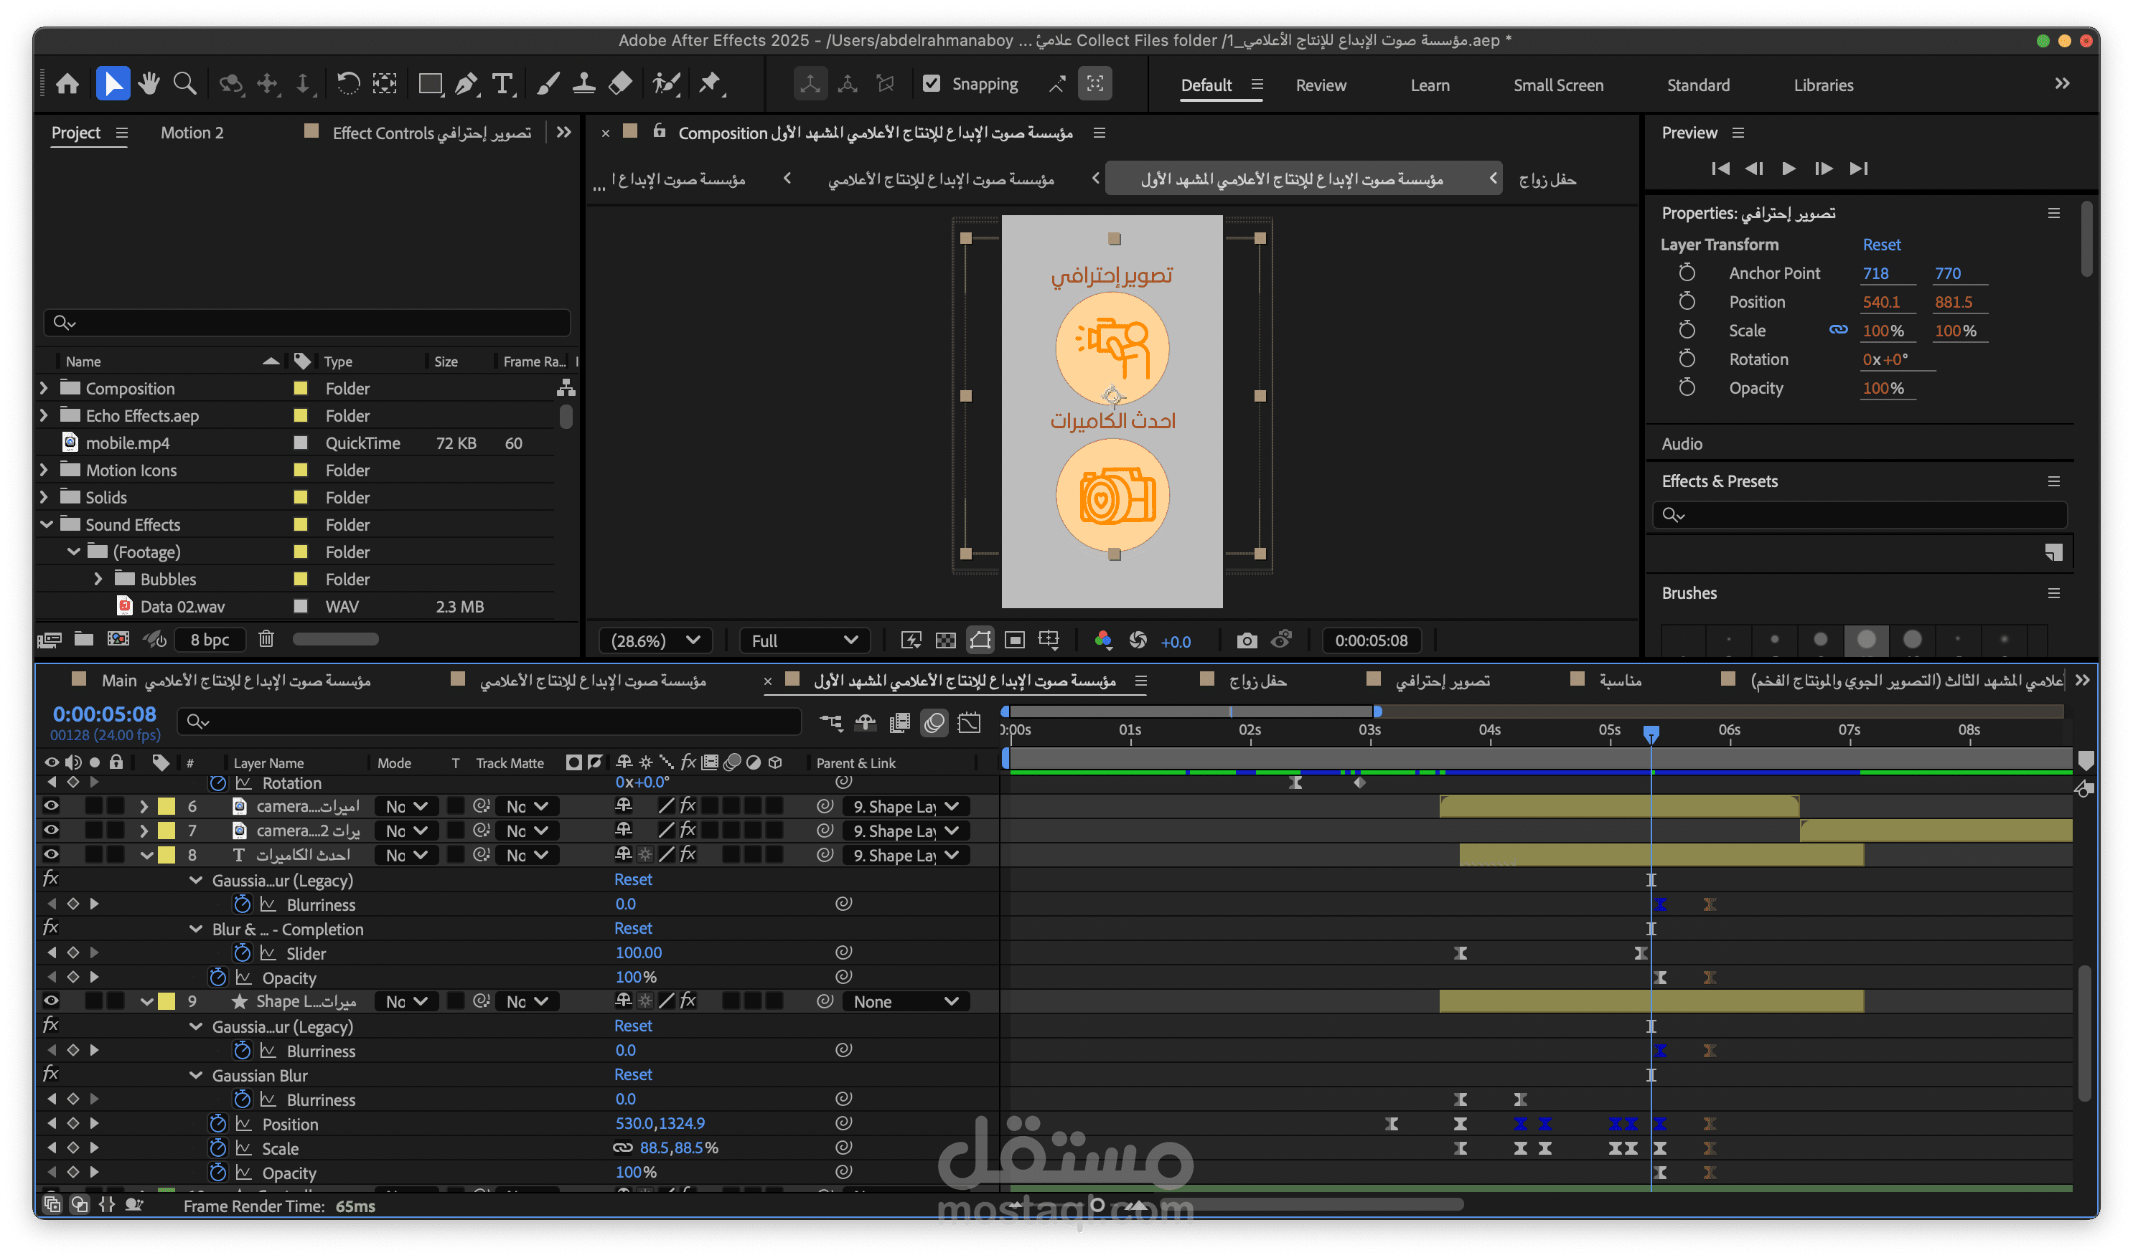The image size is (2133, 1258).
Task: Open Parent dropdown showing None on layer 9
Action: coord(905,1002)
